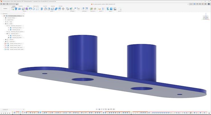Image resolution: width=211 pixels, height=115 pixels.
Task: Open timeline settings gear icon
Action: click(x=209, y=113)
